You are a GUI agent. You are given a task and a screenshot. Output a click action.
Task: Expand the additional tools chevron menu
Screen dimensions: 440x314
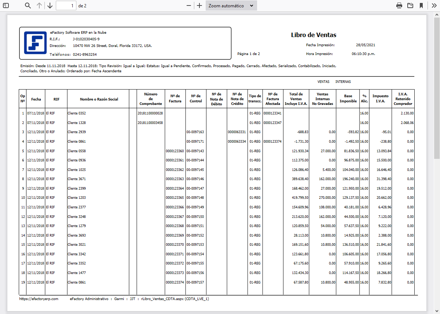pyautogui.click(x=434, y=6)
